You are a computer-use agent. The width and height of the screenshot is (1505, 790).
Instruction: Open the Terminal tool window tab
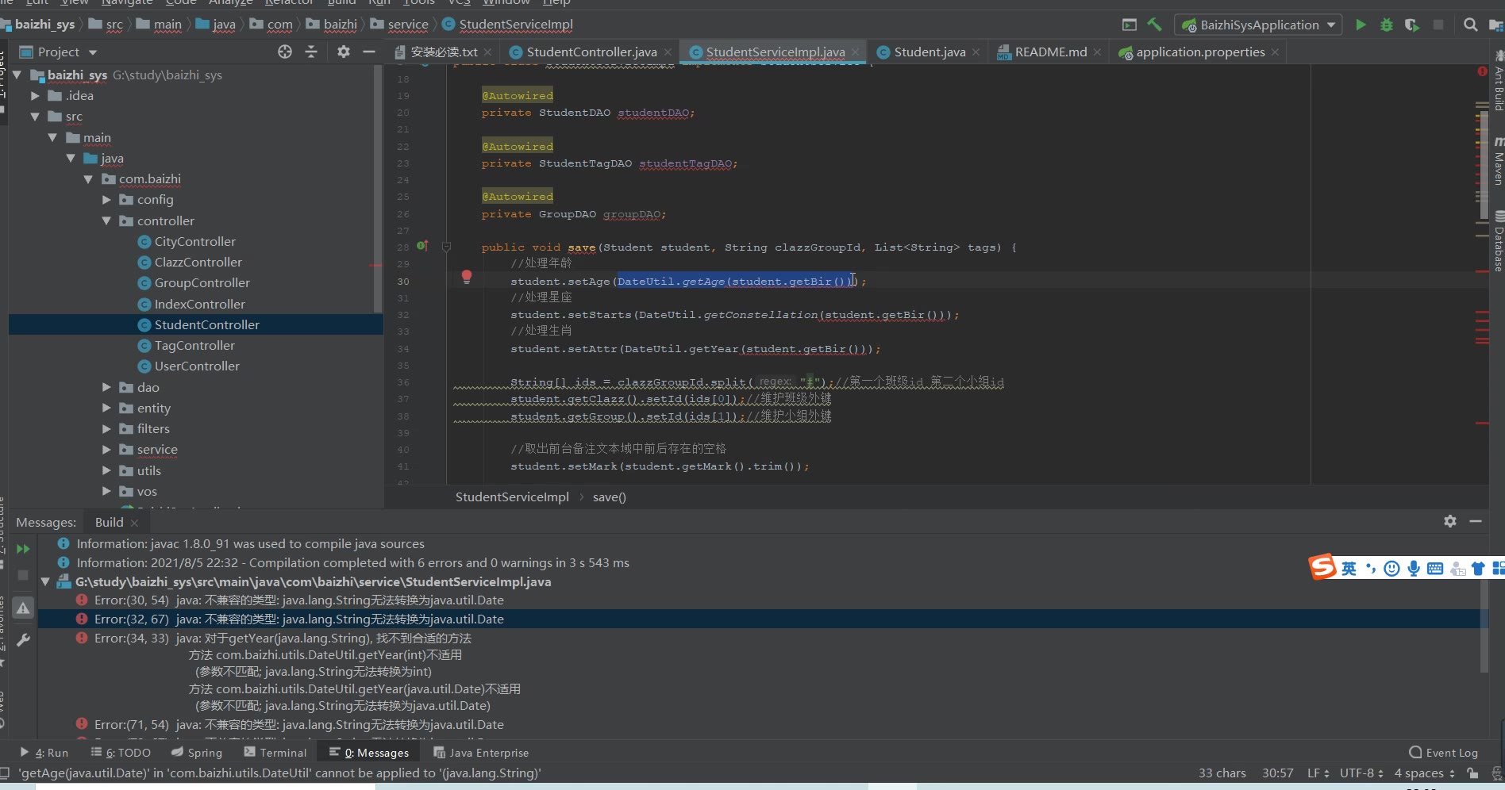point(275,753)
